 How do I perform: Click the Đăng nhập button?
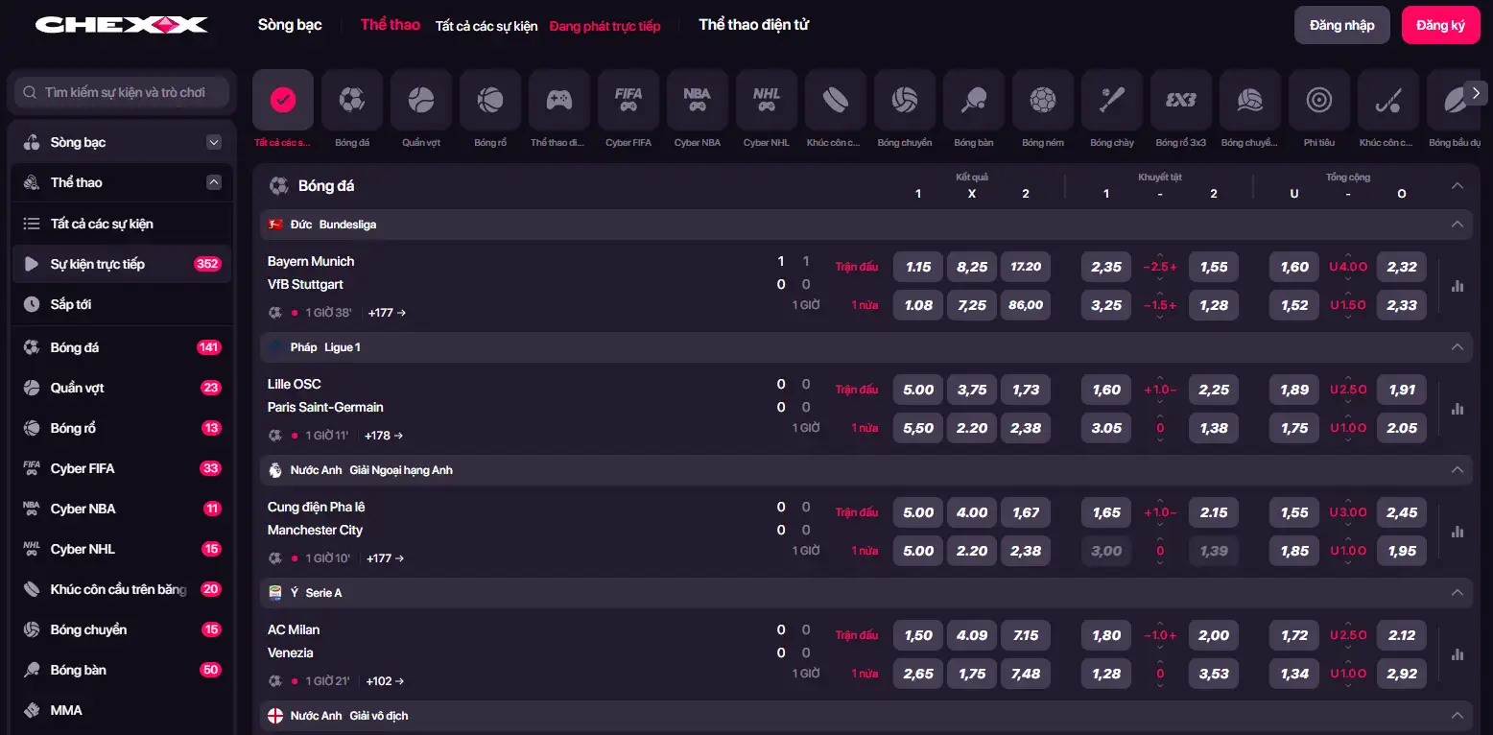point(1342,25)
